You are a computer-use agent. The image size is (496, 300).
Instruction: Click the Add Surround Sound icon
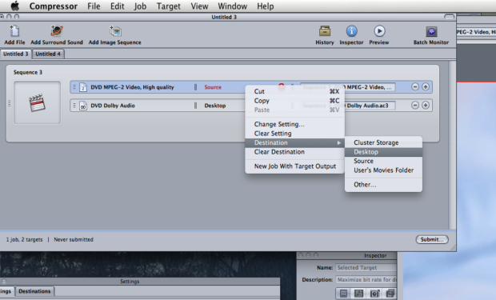click(x=57, y=31)
